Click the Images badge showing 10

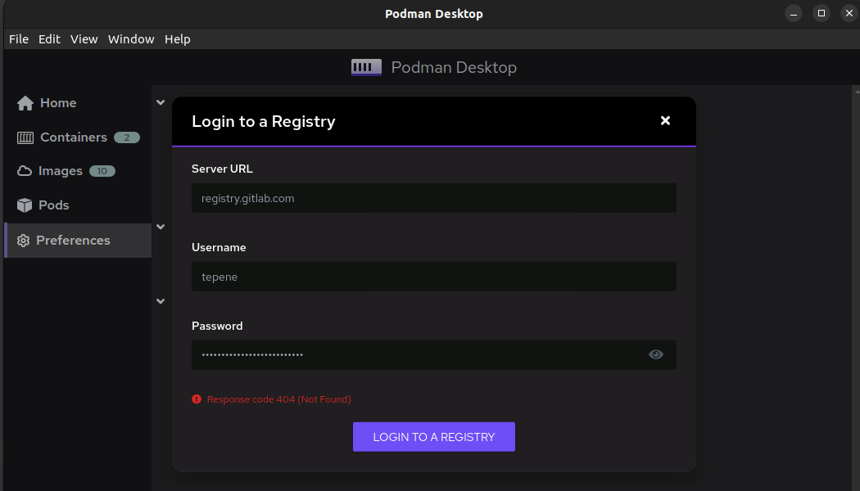pos(103,170)
